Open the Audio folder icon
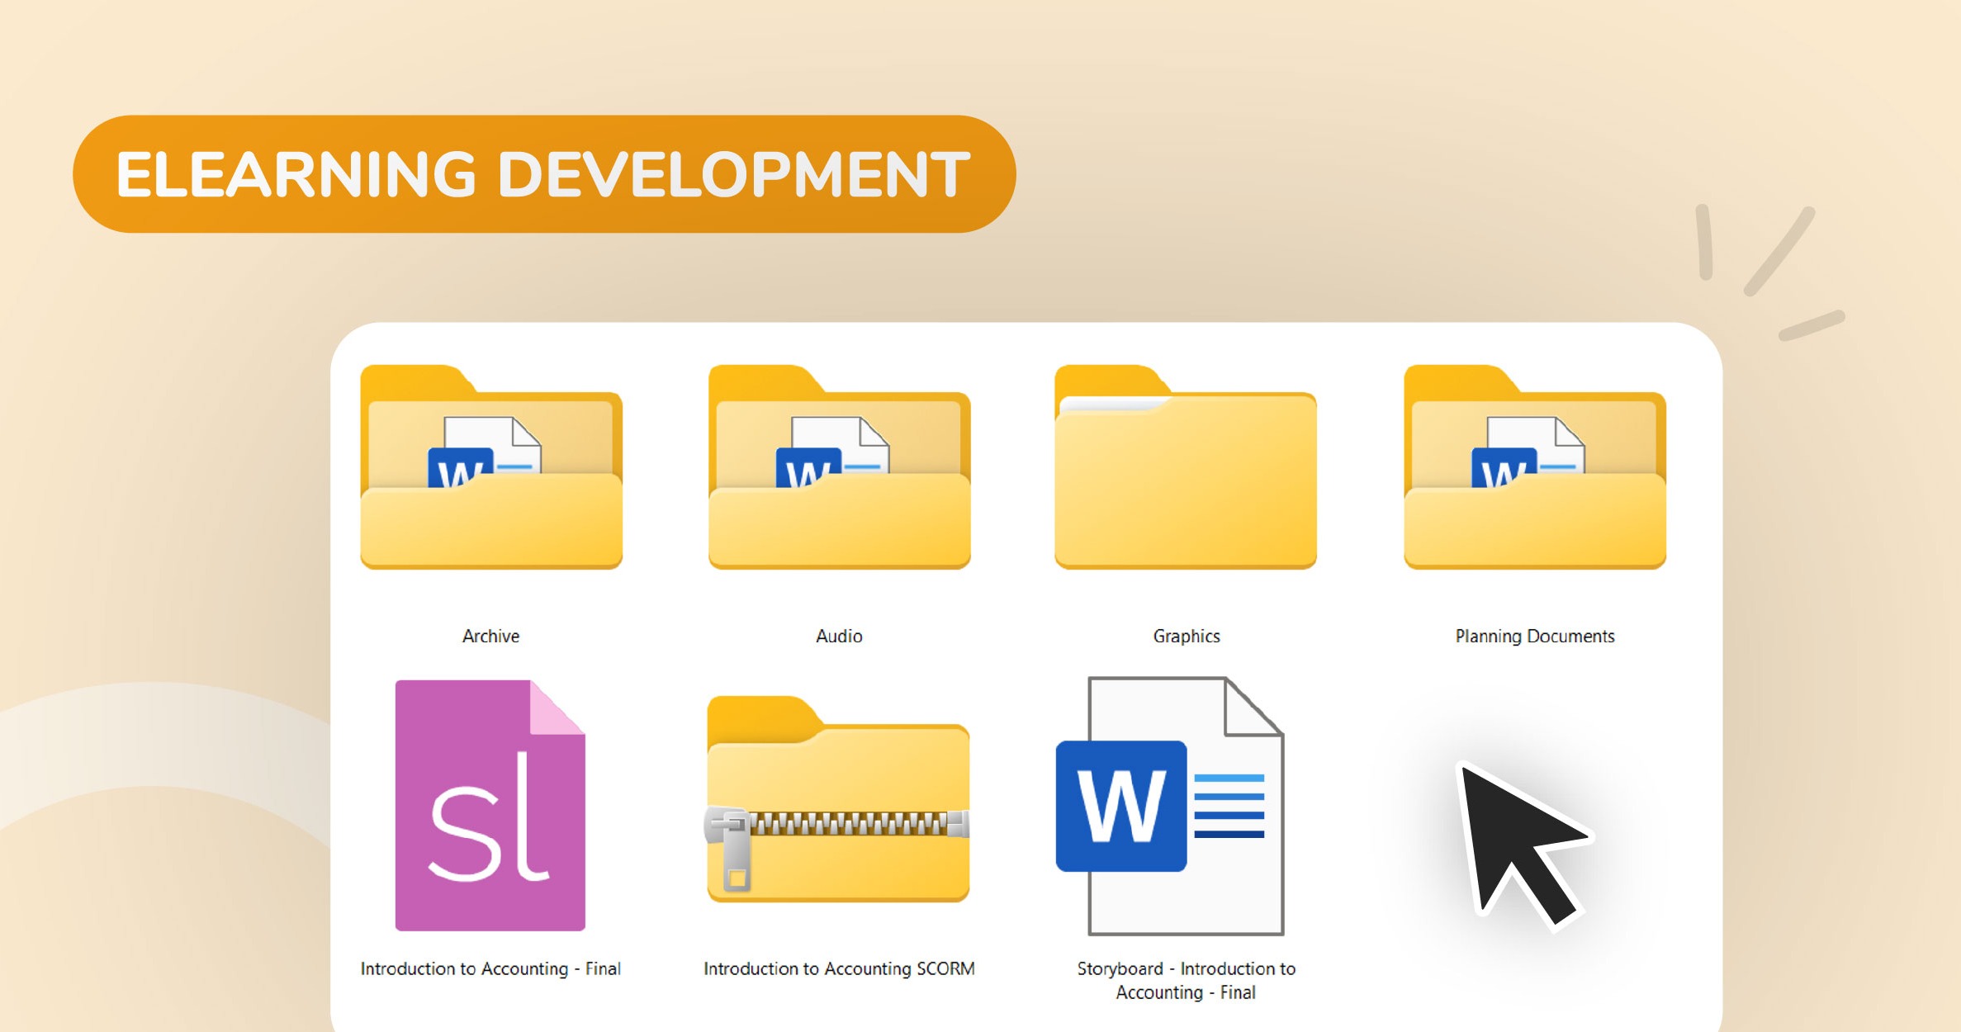 (x=839, y=466)
